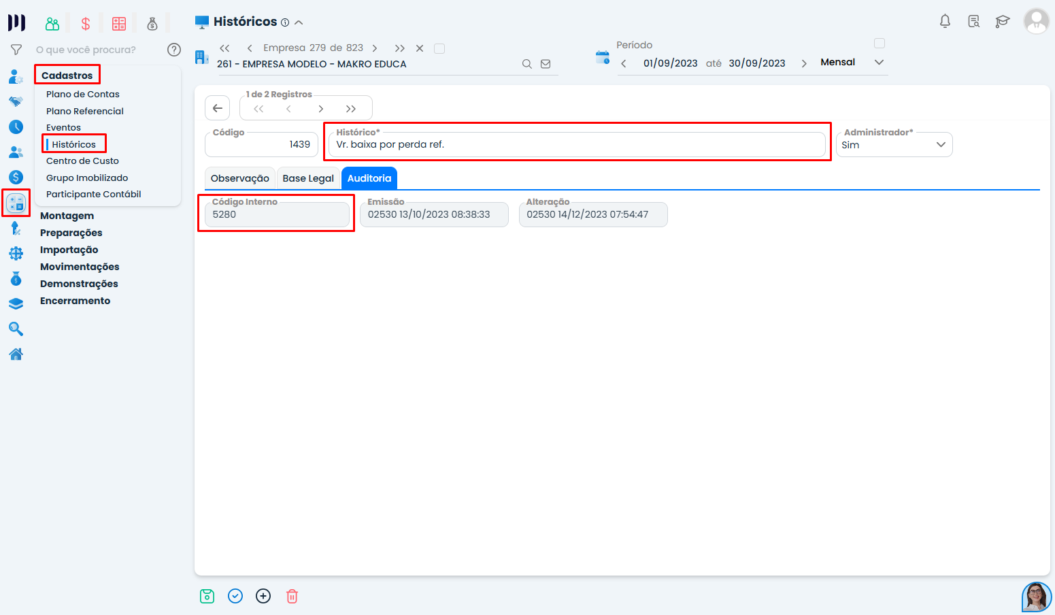Open the people module icon in top bar
The height and width of the screenshot is (615, 1055).
52,24
